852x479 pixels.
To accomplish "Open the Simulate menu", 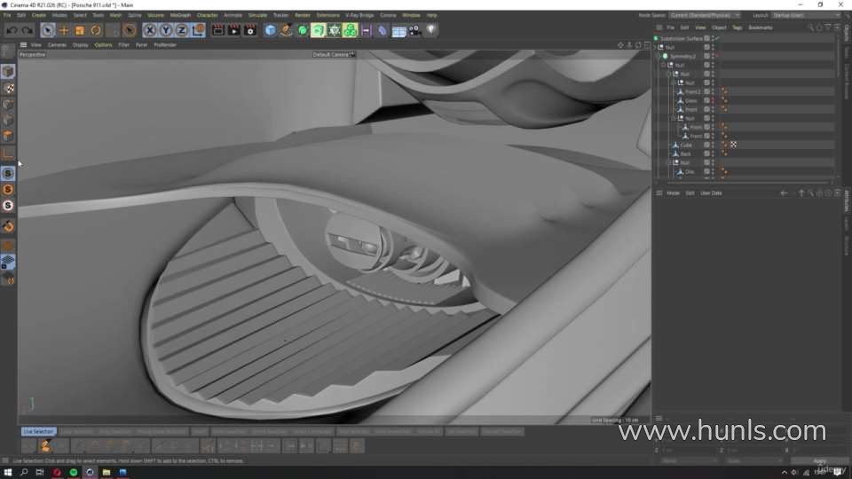I will [257, 15].
